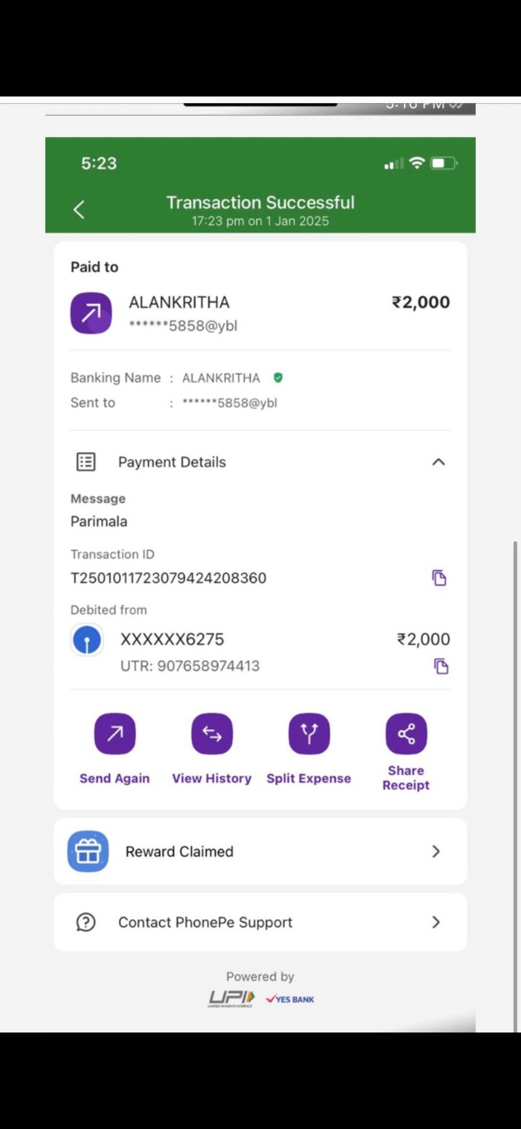Tap the Transaction Successful header title
This screenshot has height=1129, width=521.
[260, 203]
